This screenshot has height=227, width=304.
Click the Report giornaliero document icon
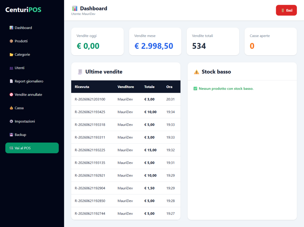(x=11, y=81)
